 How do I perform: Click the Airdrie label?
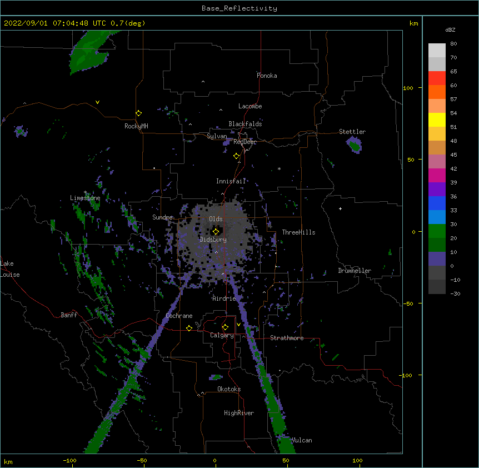(x=224, y=298)
